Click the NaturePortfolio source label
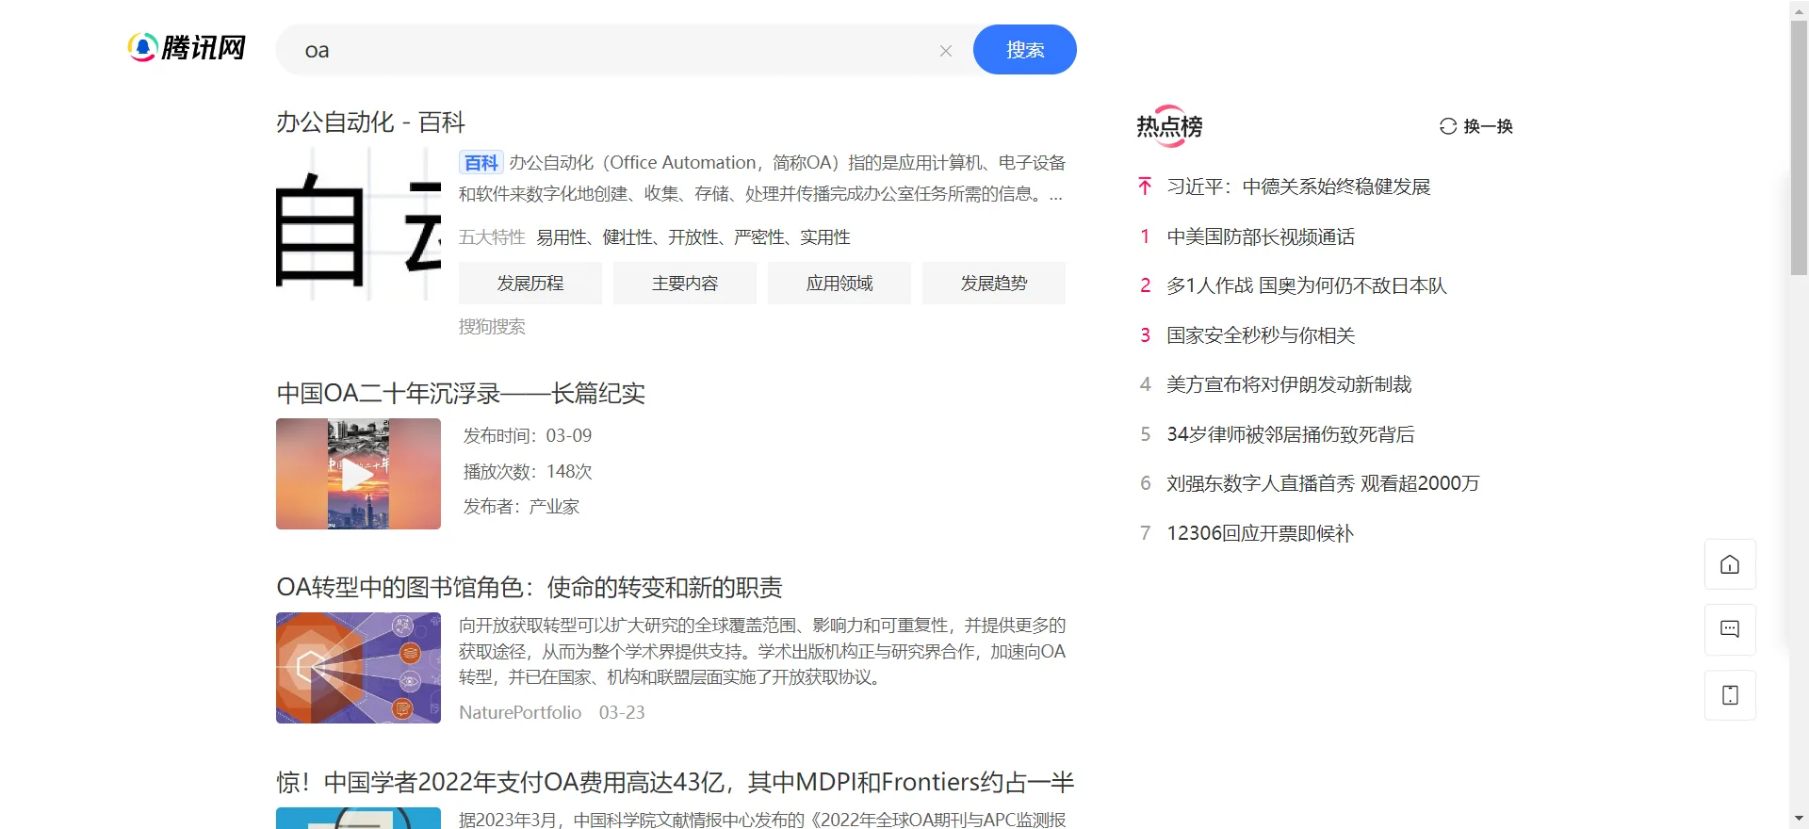 (x=520, y=713)
